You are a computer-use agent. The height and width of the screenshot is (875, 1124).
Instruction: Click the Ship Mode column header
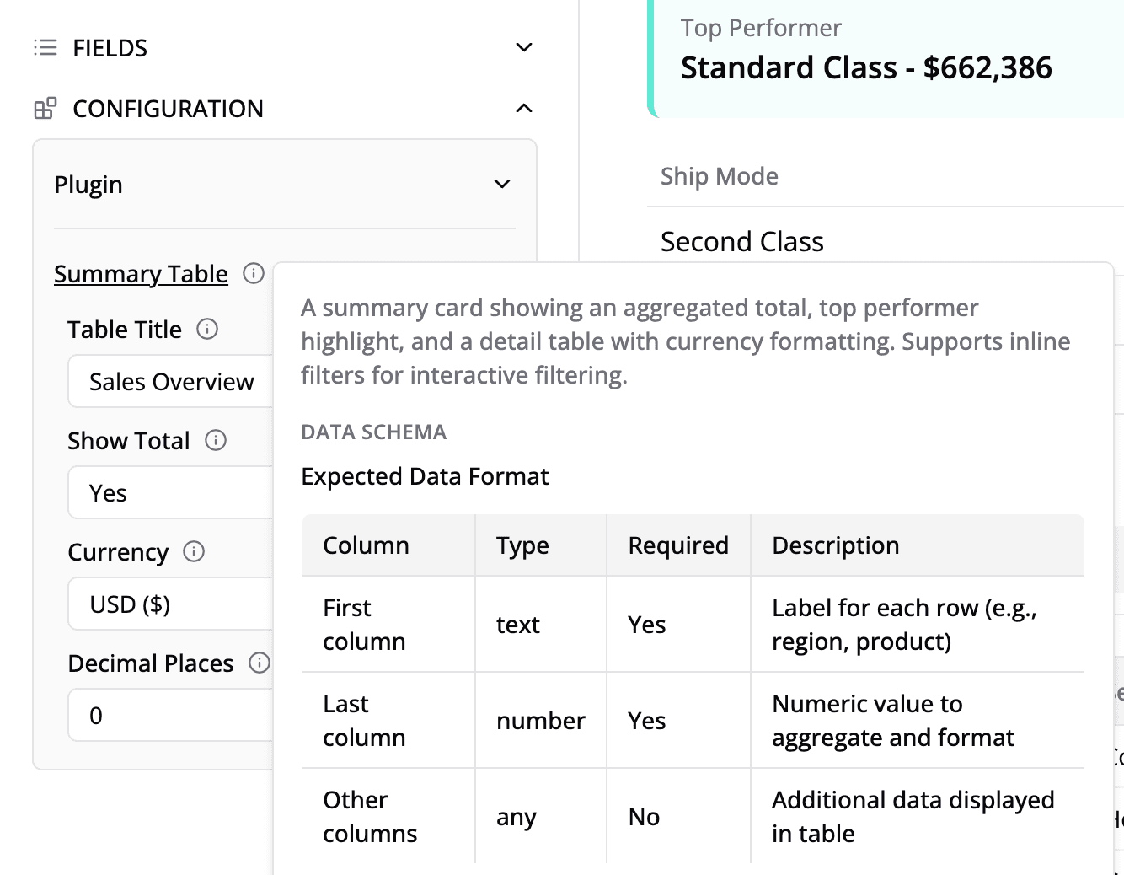coord(719,176)
